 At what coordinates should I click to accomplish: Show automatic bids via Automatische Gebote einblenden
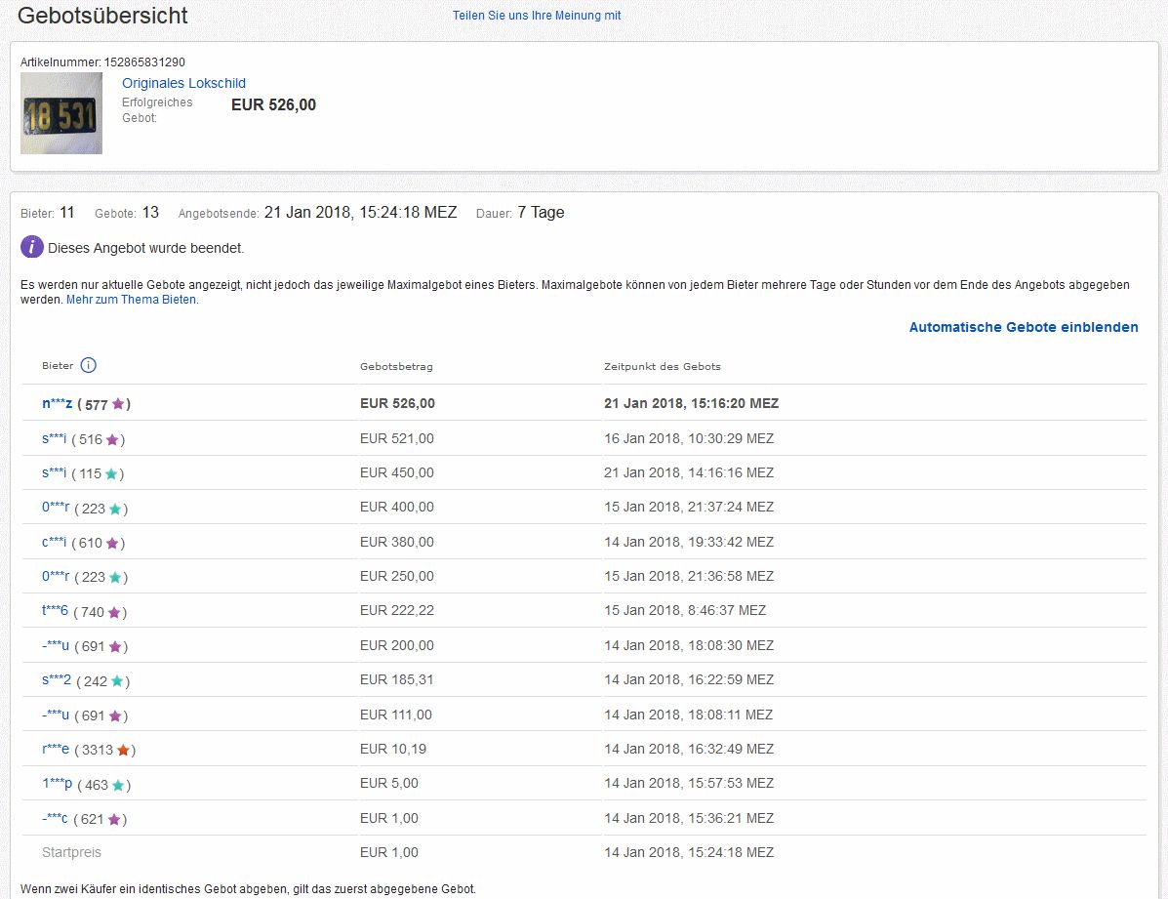pyautogui.click(x=1023, y=327)
